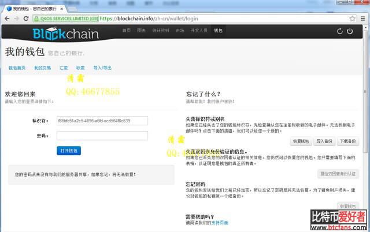Open 图表 in the top navigation

click(x=141, y=31)
